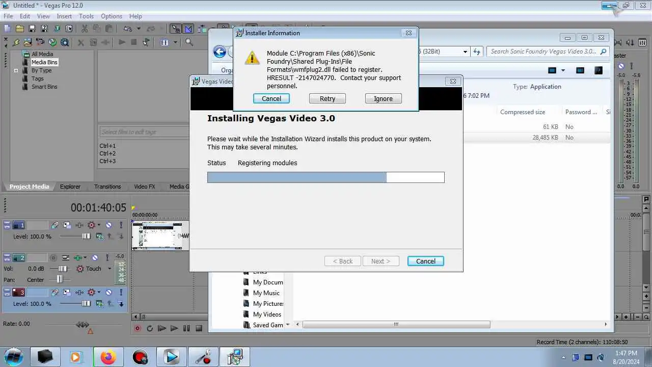This screenshot has height=367, width=652.
Task: Click Play From Start in transport bar
Action: [x=162, y=329]
